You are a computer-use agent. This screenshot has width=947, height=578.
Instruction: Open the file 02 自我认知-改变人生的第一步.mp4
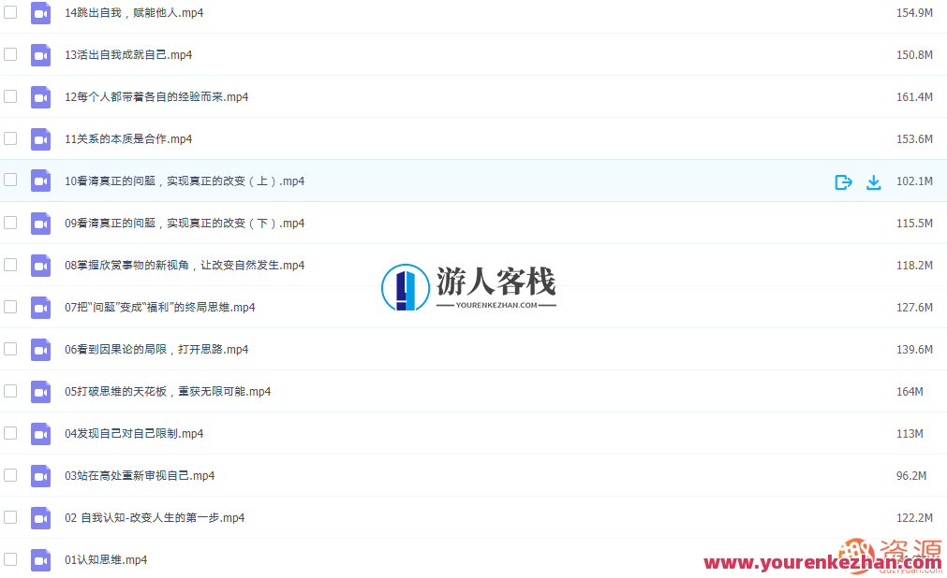154,517
